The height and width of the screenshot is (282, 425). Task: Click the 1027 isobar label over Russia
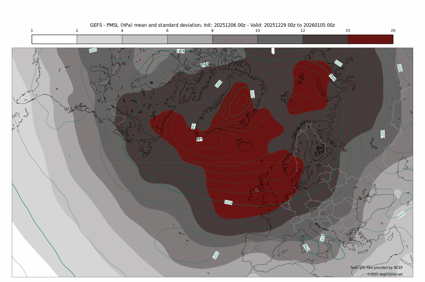pyautogui.click(x=382, y=134)
